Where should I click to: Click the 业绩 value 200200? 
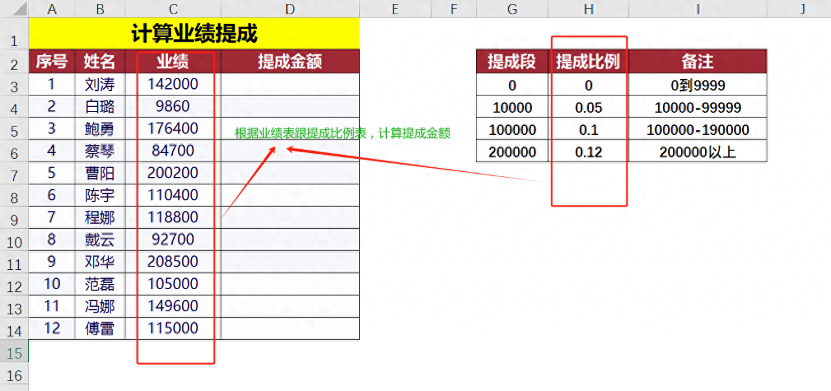[173, 172]
